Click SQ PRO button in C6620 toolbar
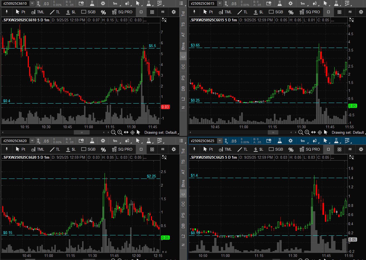 pyautogui.click(x=122, y=149)
